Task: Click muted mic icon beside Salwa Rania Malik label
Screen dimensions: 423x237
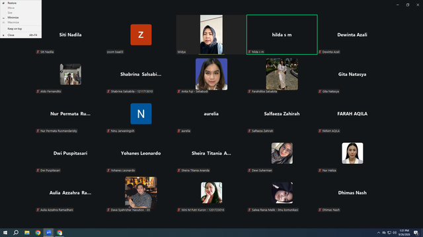Action: [x=250, y=210]
